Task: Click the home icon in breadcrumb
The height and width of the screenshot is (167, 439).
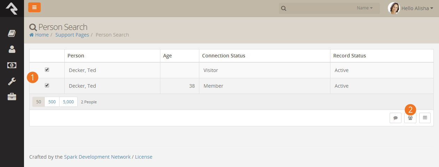Action: [32, 35]
